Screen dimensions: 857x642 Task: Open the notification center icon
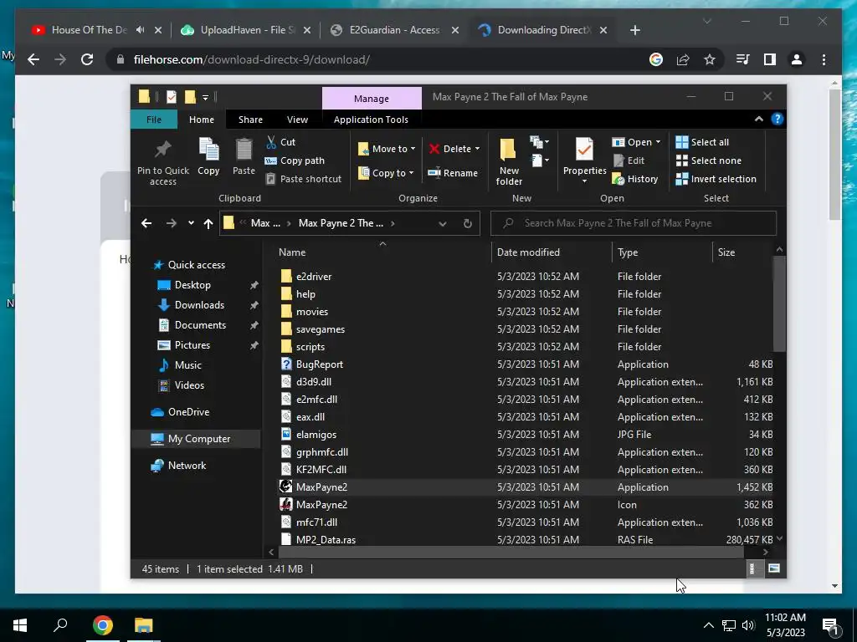pos(831,625)
